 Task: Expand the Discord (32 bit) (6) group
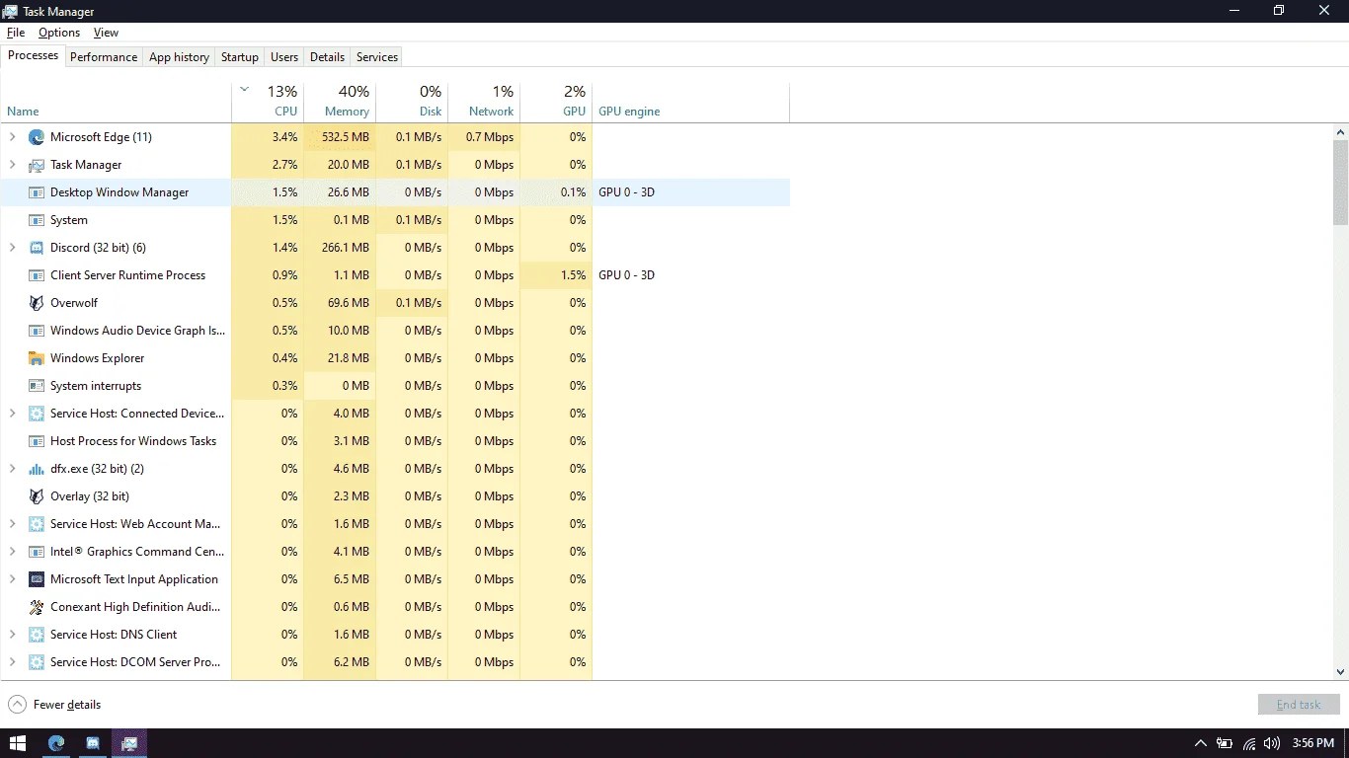pos(13,248)
